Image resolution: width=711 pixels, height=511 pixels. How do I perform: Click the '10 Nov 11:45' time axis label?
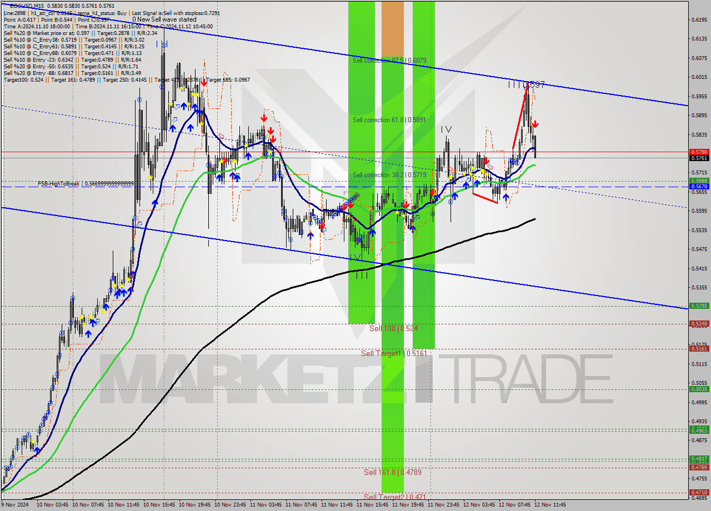coord(123,505)
